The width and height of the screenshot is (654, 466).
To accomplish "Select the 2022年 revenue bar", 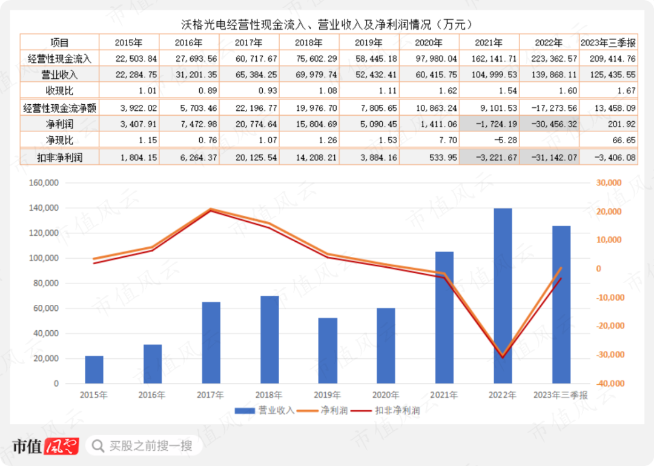I will [x=503, y=296].
